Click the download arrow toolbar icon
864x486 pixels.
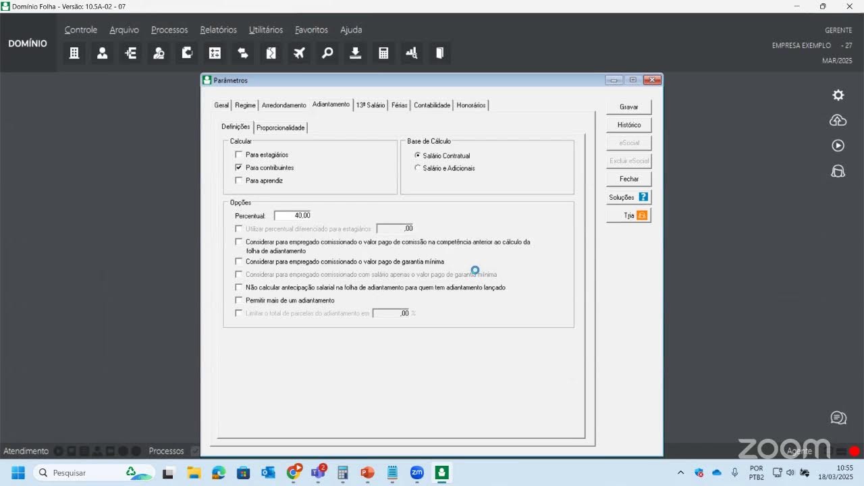[x=356, y=53]
